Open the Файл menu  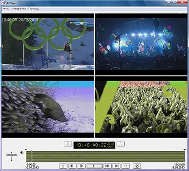(6, 9)
